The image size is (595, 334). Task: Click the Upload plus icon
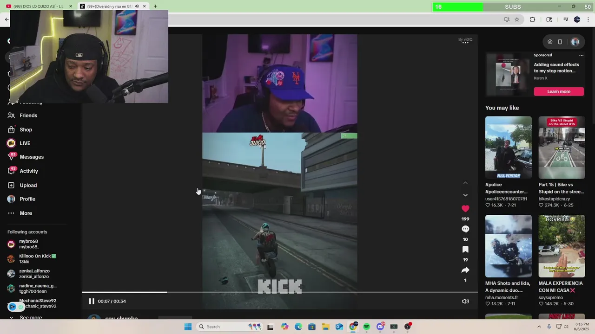[x=11, y=185]
